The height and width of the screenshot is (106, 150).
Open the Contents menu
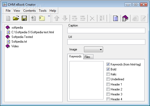tap(29, 11)
